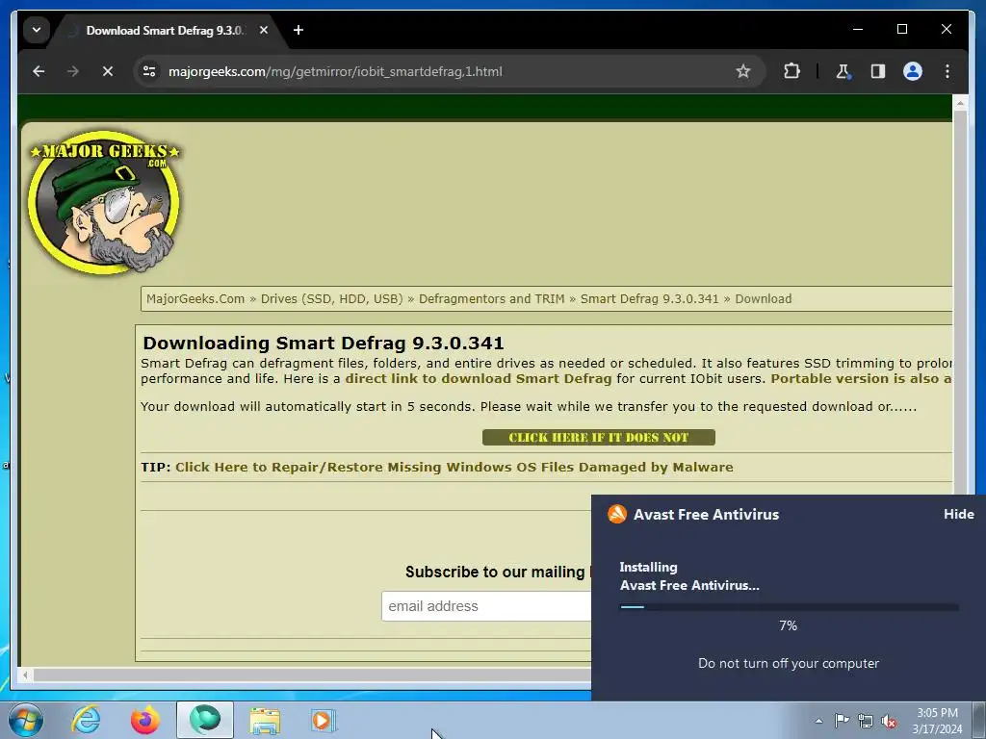The image size is (986, 739).
Task: Open a new browser tab
Action: click(x=298, y=30)
